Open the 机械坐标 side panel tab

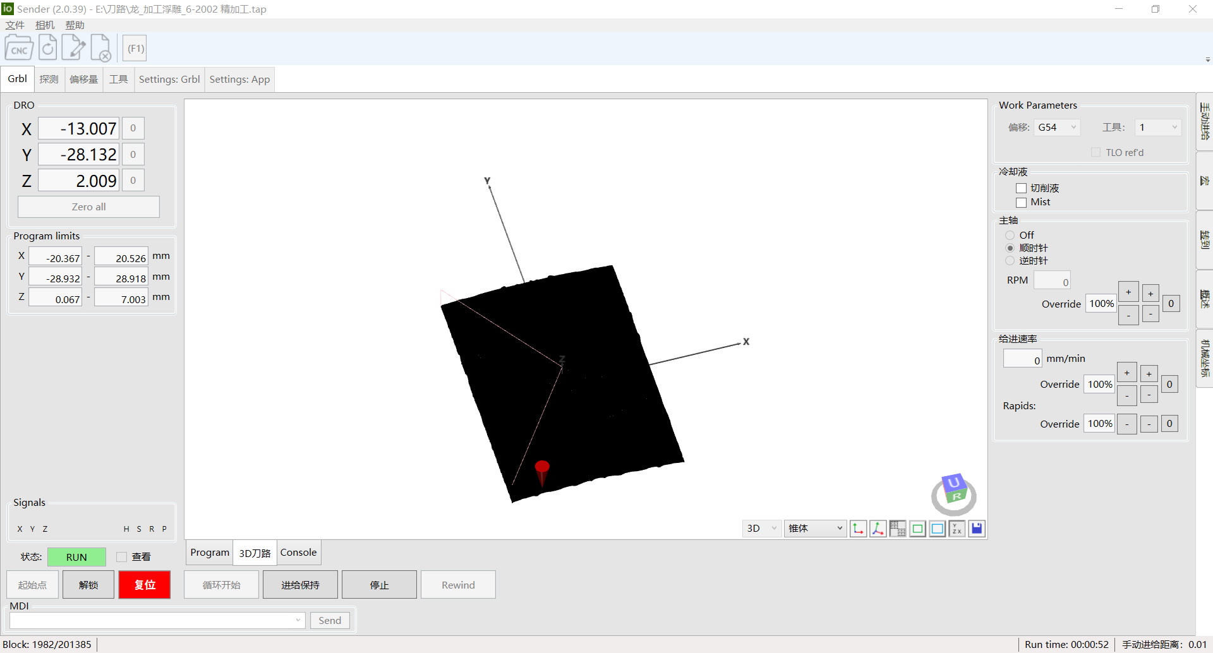point(1205,359)
